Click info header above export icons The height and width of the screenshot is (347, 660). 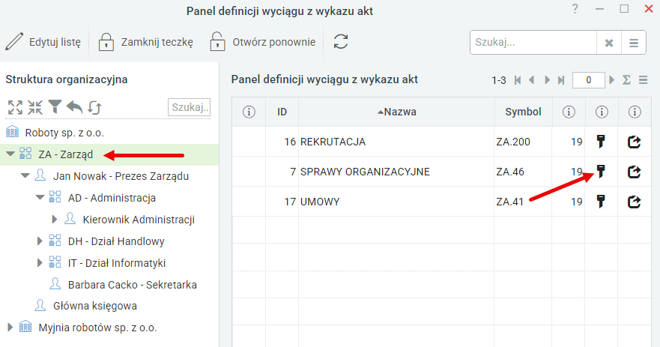click(635, 112)
